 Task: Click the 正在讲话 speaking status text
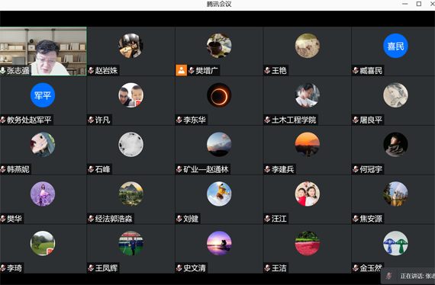pyautogui.click(x=417, y=276)
